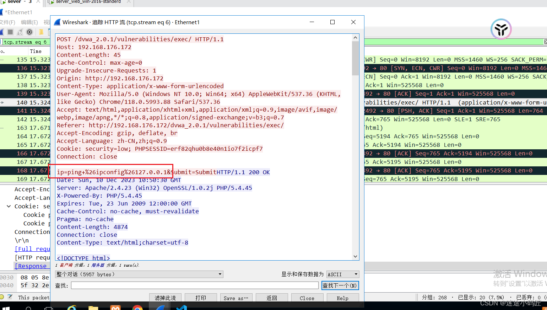
Task: Click the Help button
Action: (x=343, y=298)
